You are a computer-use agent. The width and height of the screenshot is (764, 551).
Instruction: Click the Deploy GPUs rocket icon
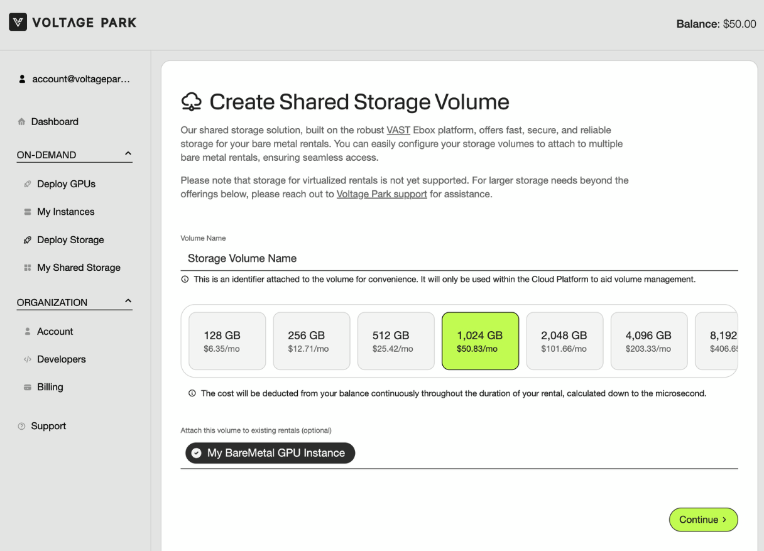(27, 184)
